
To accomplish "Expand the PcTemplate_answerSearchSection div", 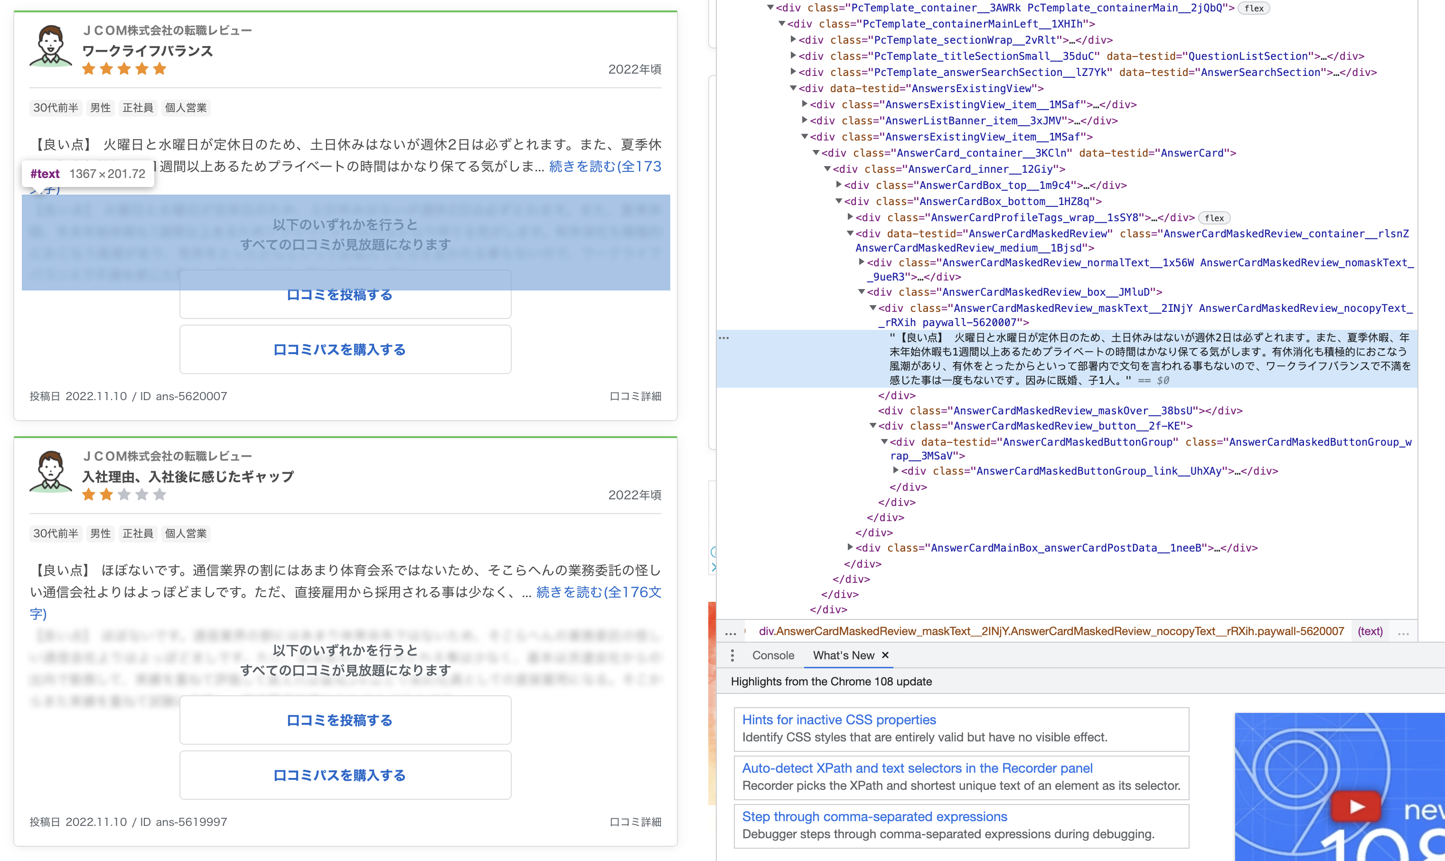I will (793, 72).
